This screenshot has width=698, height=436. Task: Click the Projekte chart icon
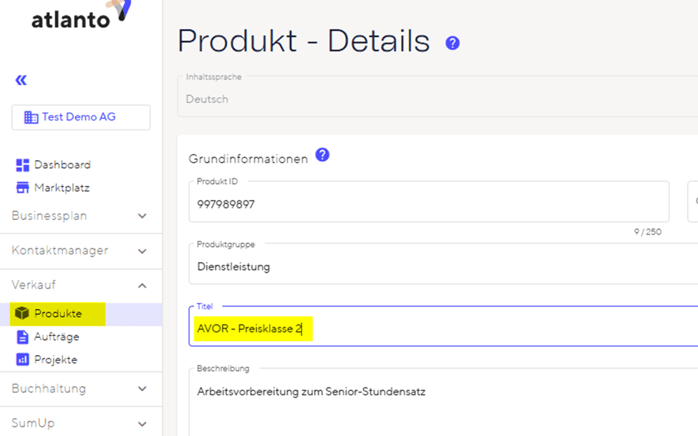click(22, 359)
